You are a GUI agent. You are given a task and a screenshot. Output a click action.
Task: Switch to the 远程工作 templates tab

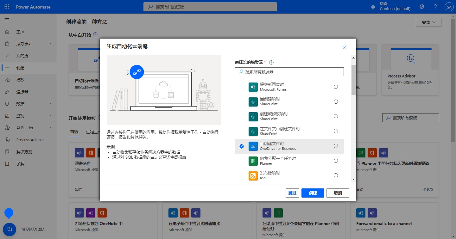[x=92, y=132]
